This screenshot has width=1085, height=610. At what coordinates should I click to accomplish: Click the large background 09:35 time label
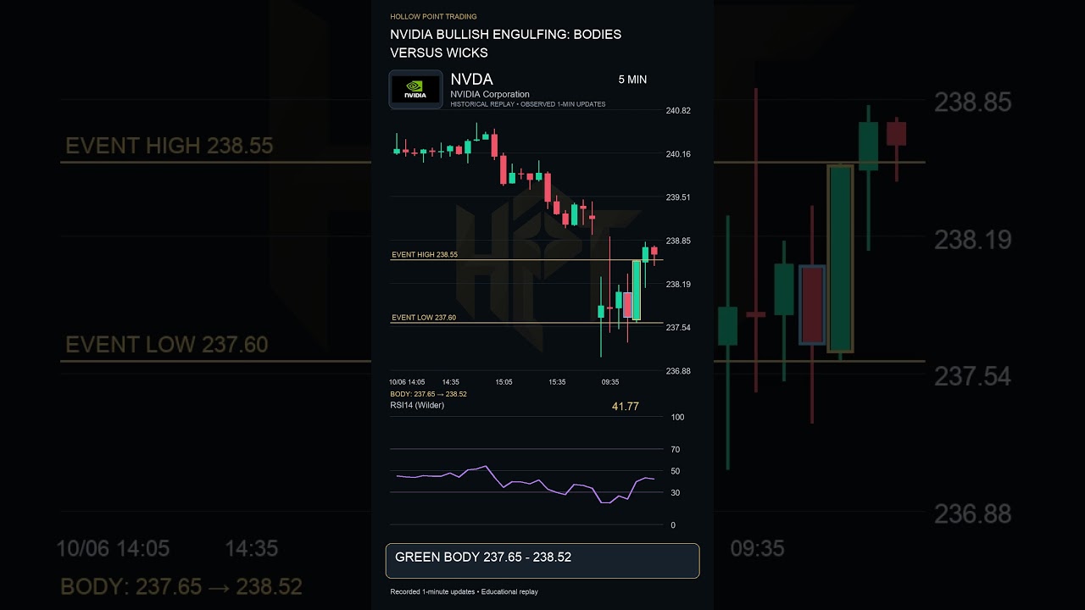pyautogui.click(x=758, y=549)
